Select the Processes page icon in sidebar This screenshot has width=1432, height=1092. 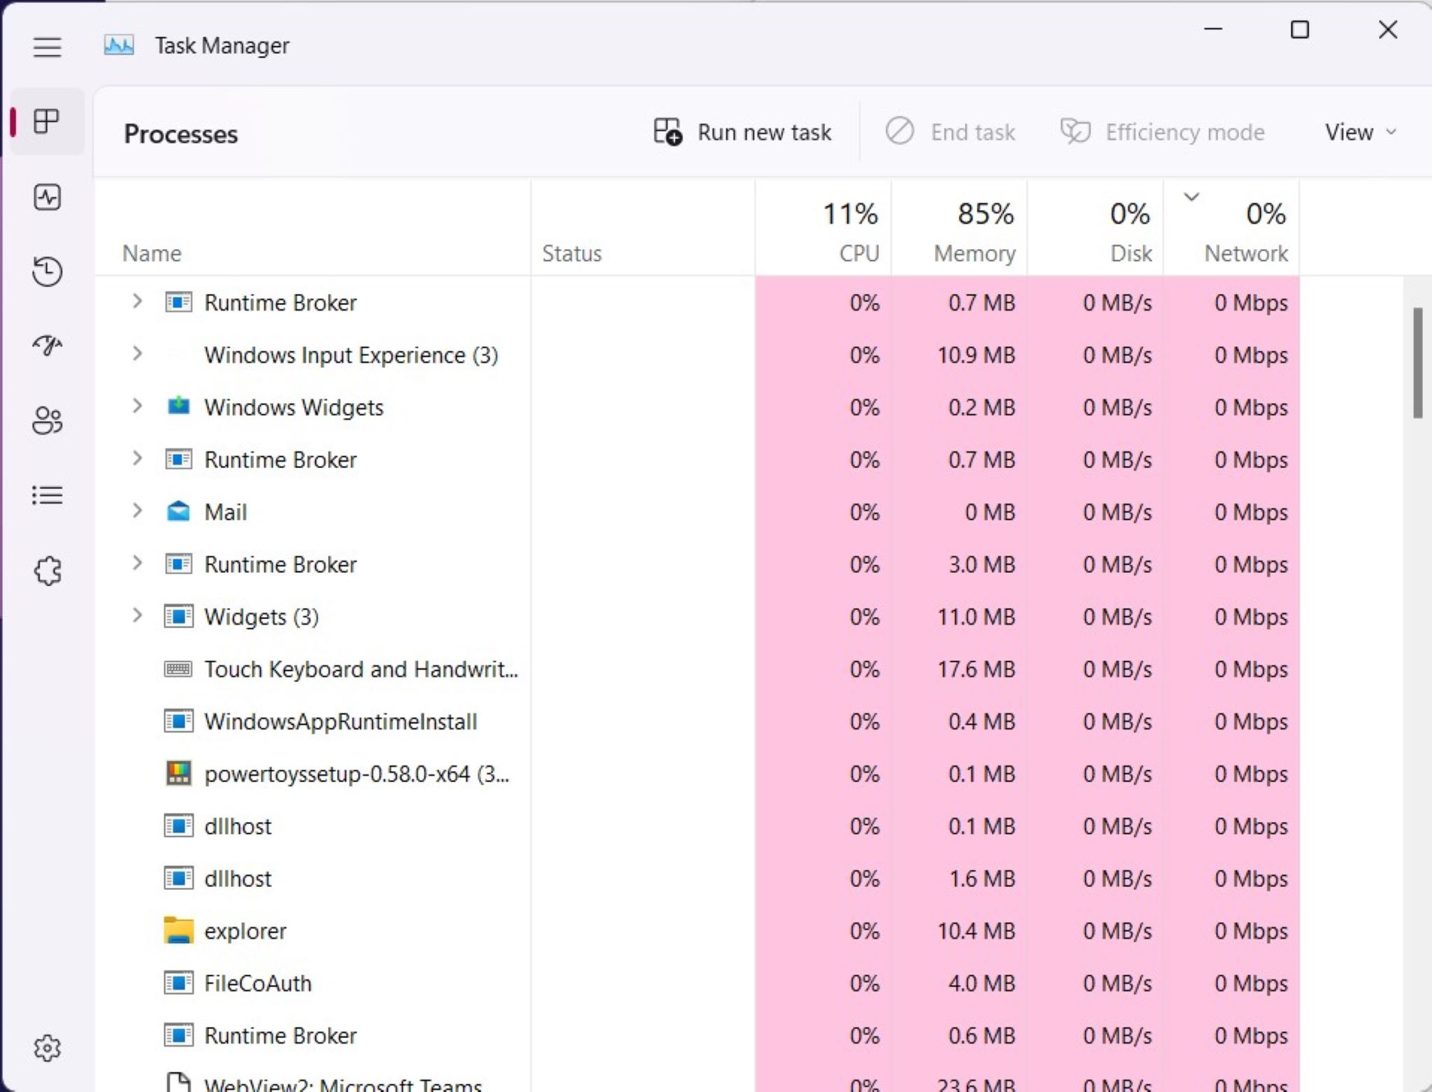[47, 122]
